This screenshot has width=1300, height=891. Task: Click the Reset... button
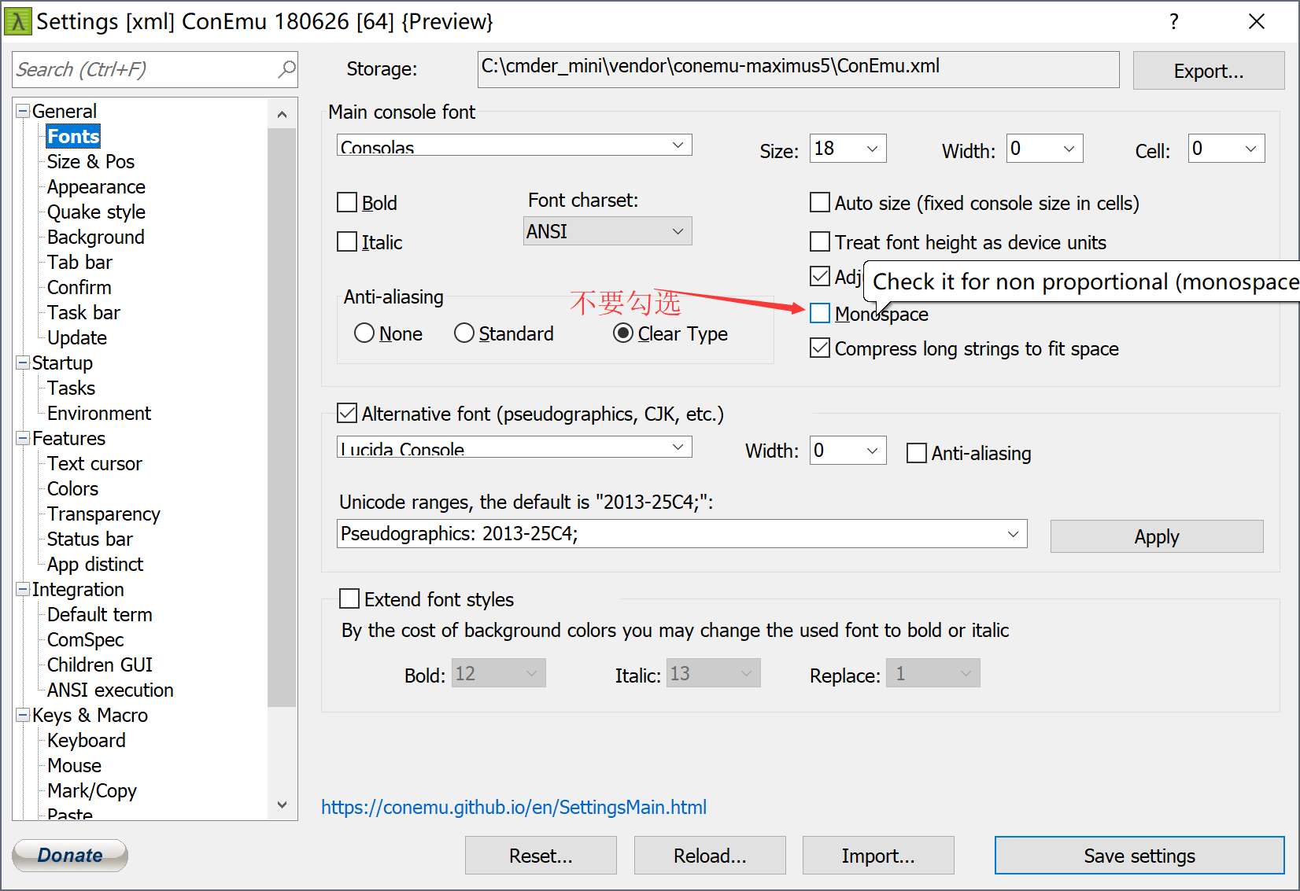click(541, 855)
